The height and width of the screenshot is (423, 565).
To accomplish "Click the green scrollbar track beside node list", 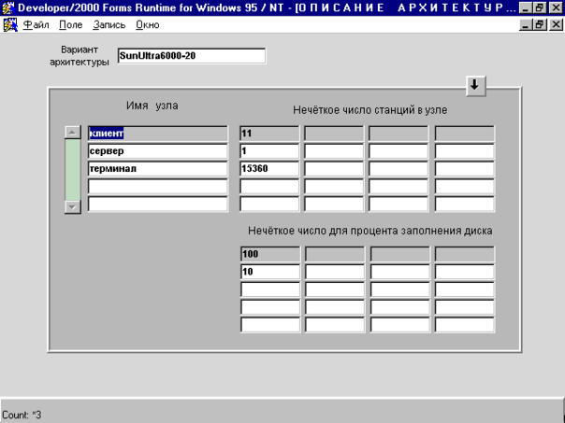I will 72,169.
